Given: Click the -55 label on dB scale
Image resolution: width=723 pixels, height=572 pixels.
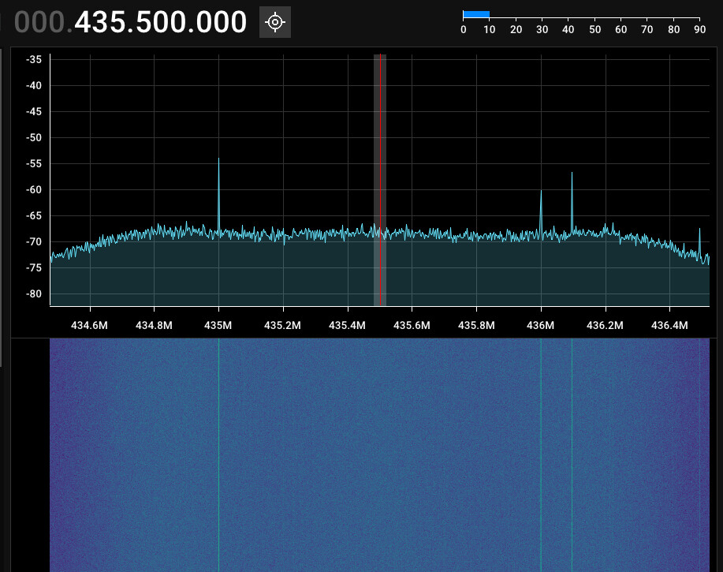Looking at the screenshot, I should (33, 163).
